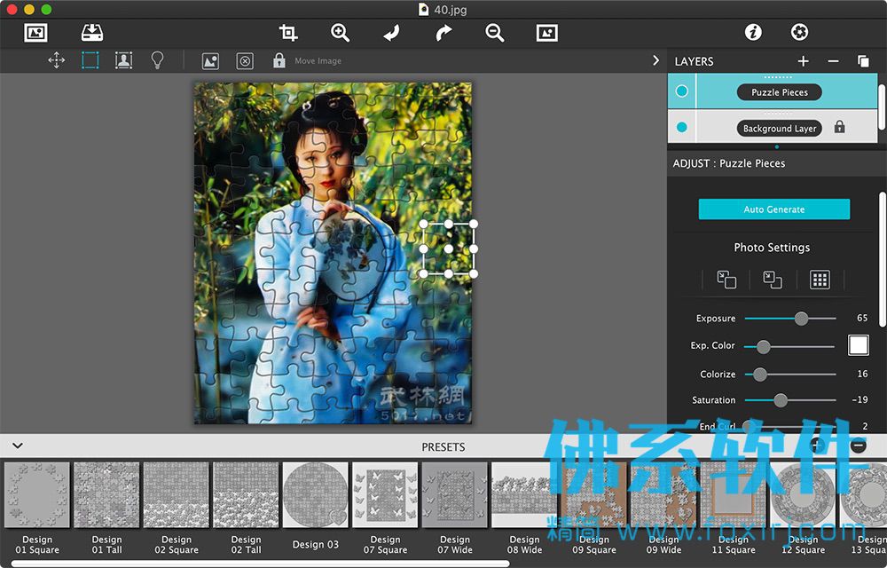This screenshot has height=568, width=887.
Task: Open the info icon in toolbar
Action: 753,32
